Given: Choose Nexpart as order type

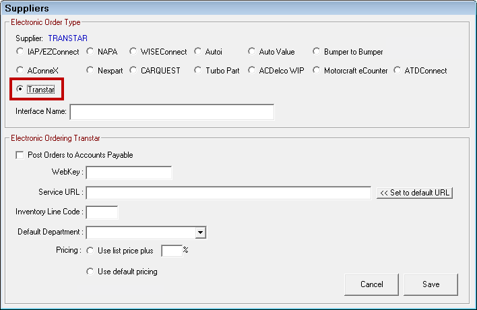Looking at the screenshot, I should click(91, 71).
